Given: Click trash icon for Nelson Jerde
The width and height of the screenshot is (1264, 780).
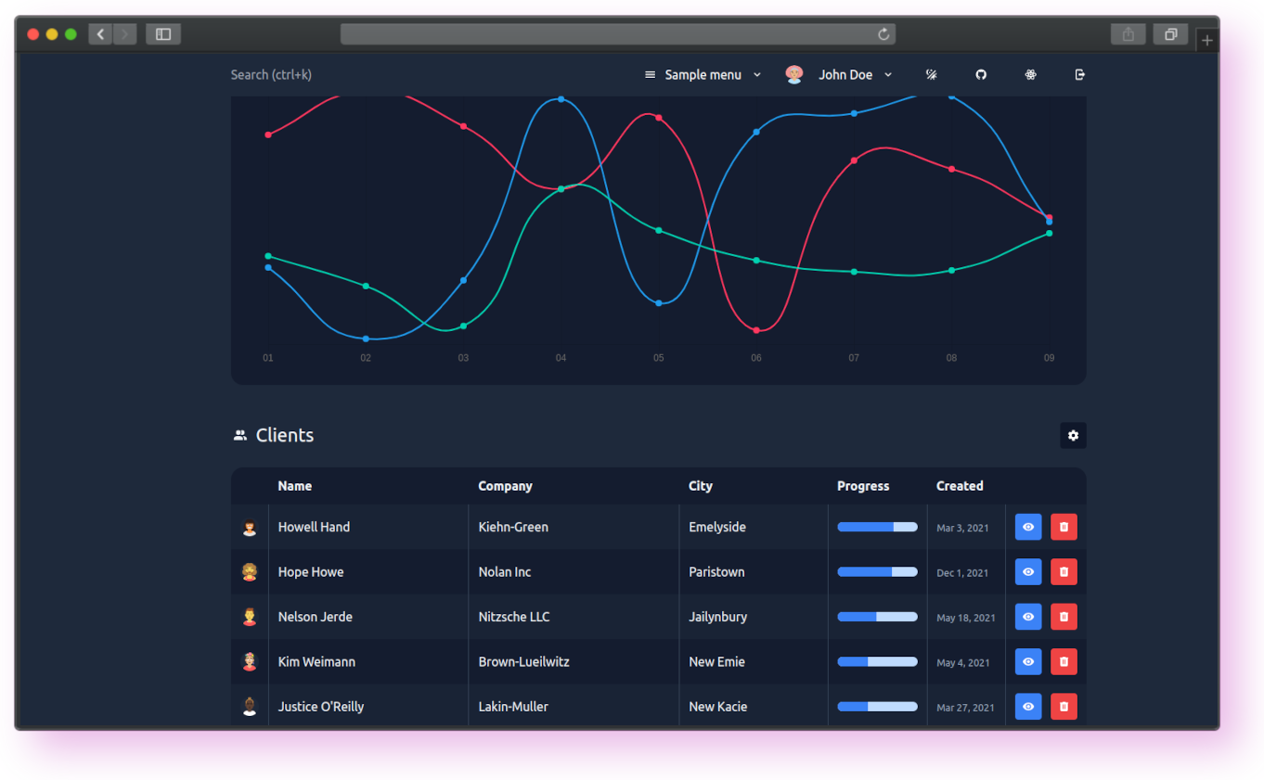Looking at the screenshot, I should pyautogui.click(x=1064, y=617).
